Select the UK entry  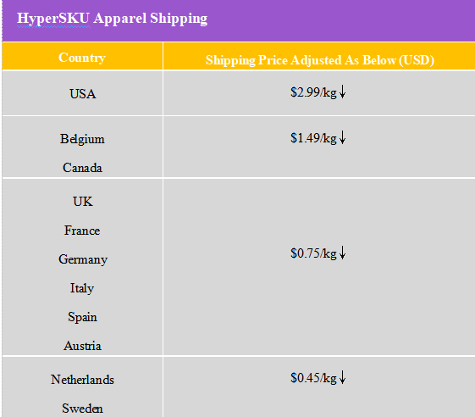click(x=83, y=202)
